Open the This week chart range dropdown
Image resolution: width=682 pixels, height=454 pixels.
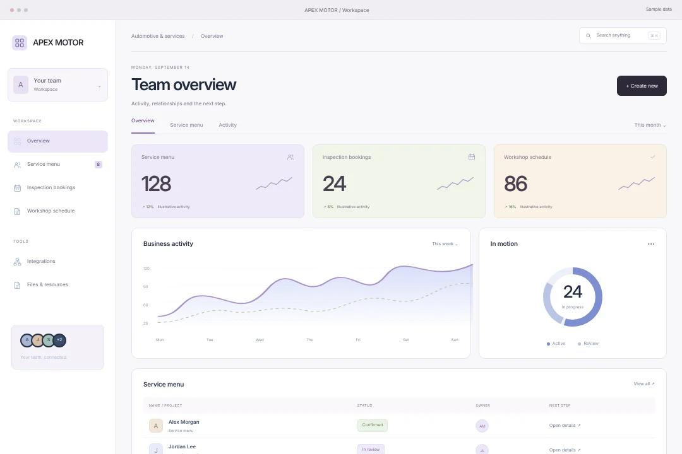click(445, 244)
